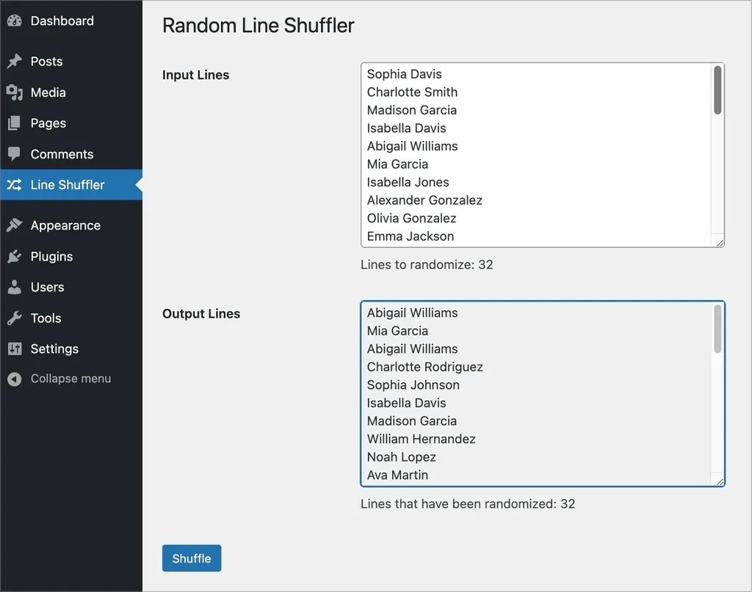Click the Comments speech bubble icon
The height and width of the screenshot is (592, 752).
point(14,154)
